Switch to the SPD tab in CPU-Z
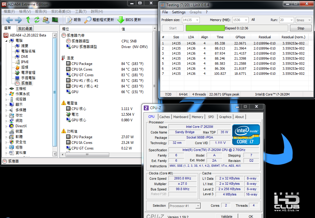This screenshot has width=315, height=218. (x=211, y=117)
